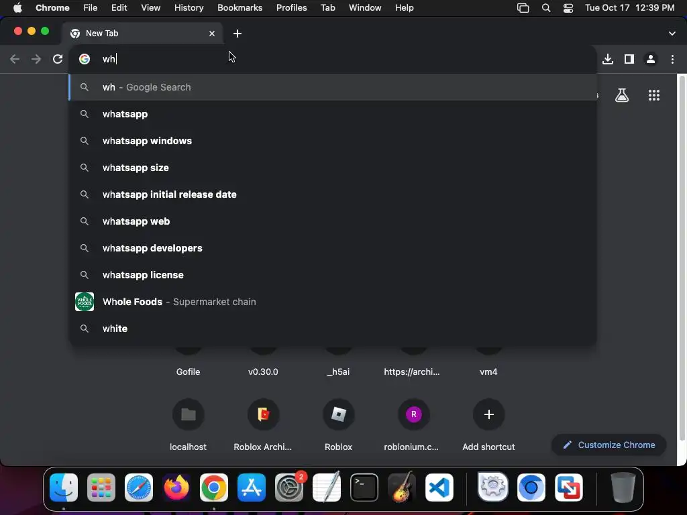Open the Tab menu
The height and width of the screenshot is (515, 687).
327,7
